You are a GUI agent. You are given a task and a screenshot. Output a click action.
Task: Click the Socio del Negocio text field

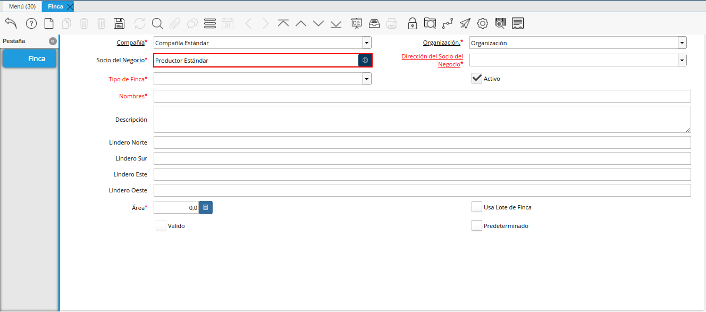point(256,60)
